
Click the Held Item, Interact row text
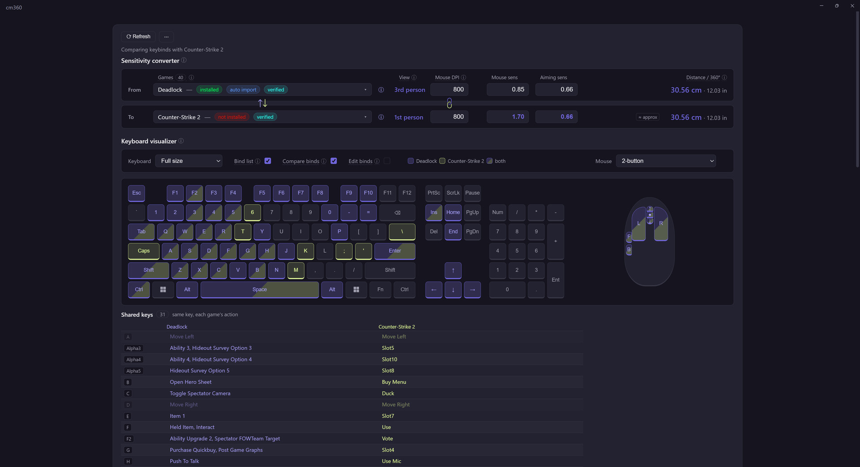click(x=192, y=427)
